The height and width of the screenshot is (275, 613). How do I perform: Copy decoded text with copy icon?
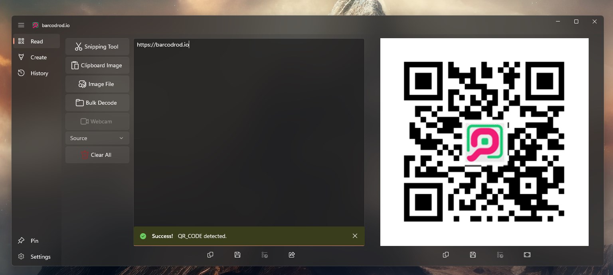click(x=210, y=255)
